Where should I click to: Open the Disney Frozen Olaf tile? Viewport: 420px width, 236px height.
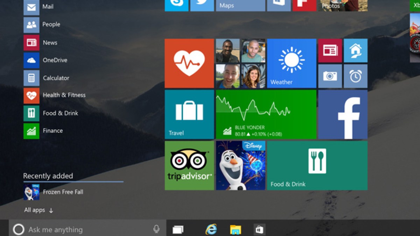click(240, 165)
